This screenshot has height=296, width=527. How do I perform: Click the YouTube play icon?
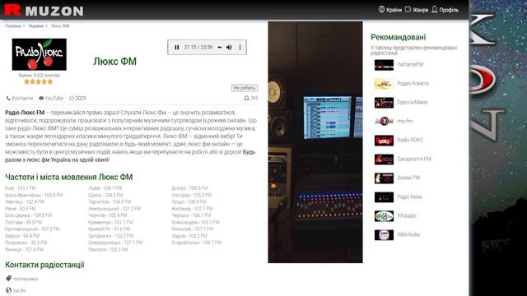pos(41,99)
